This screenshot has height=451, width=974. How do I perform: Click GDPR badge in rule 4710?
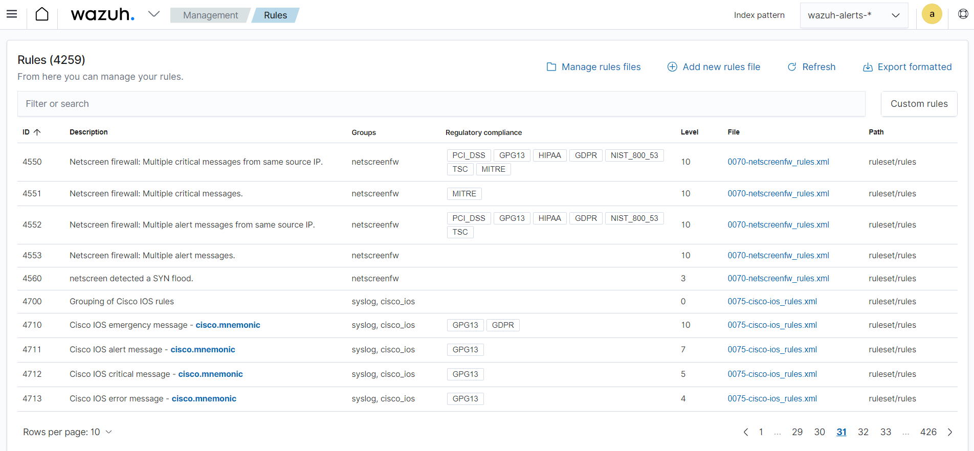(x=503, y=325)
